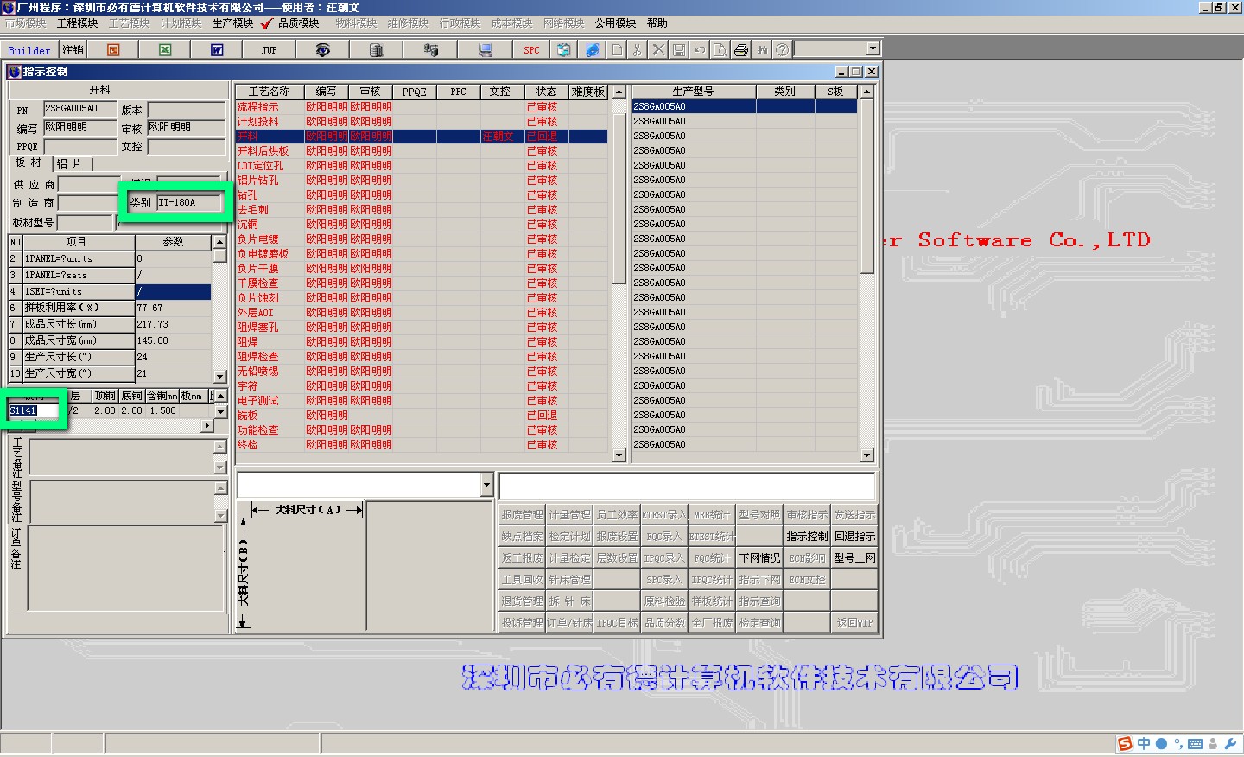Click the PN input field 2S8GA005A0
The image size is (1244, 757).
[79, 109]
